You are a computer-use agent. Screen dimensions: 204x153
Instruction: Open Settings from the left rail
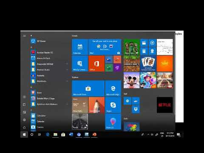tap(24, 120)
